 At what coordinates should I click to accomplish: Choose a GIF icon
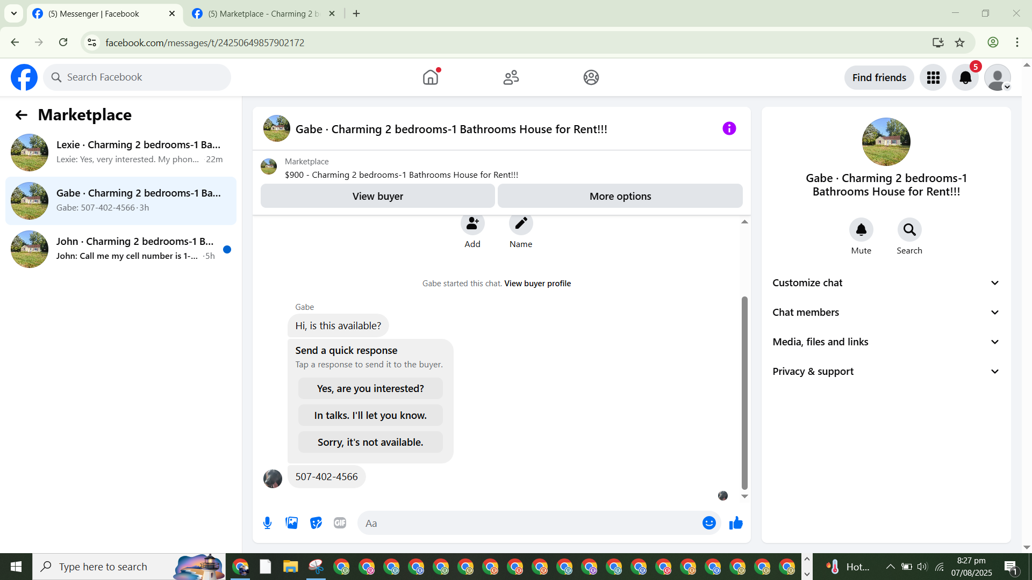[x=340, y=523]
